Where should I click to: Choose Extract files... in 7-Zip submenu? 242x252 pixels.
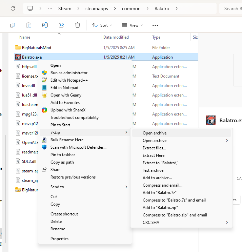coord(181,148)
